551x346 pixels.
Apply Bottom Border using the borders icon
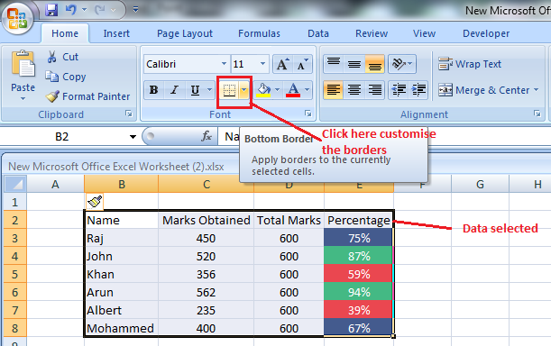(x=229, y=90)
